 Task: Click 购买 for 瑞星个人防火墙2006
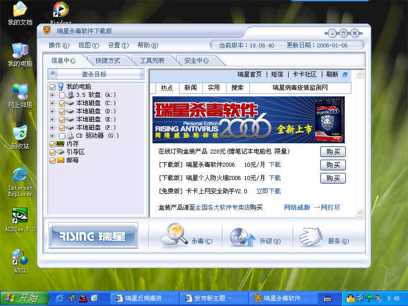pos(333,178)
